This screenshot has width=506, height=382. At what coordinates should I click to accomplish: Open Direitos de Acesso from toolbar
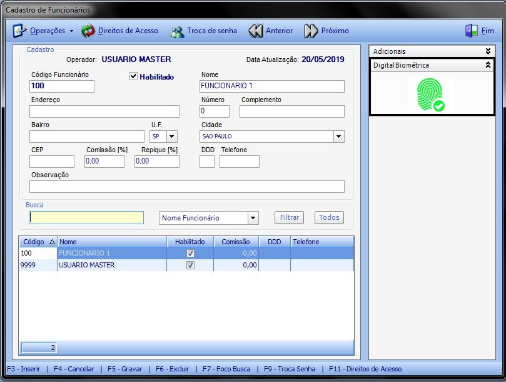click(128, 31)
